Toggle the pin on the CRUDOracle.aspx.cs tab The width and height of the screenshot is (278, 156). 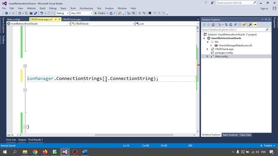point(56,19)
